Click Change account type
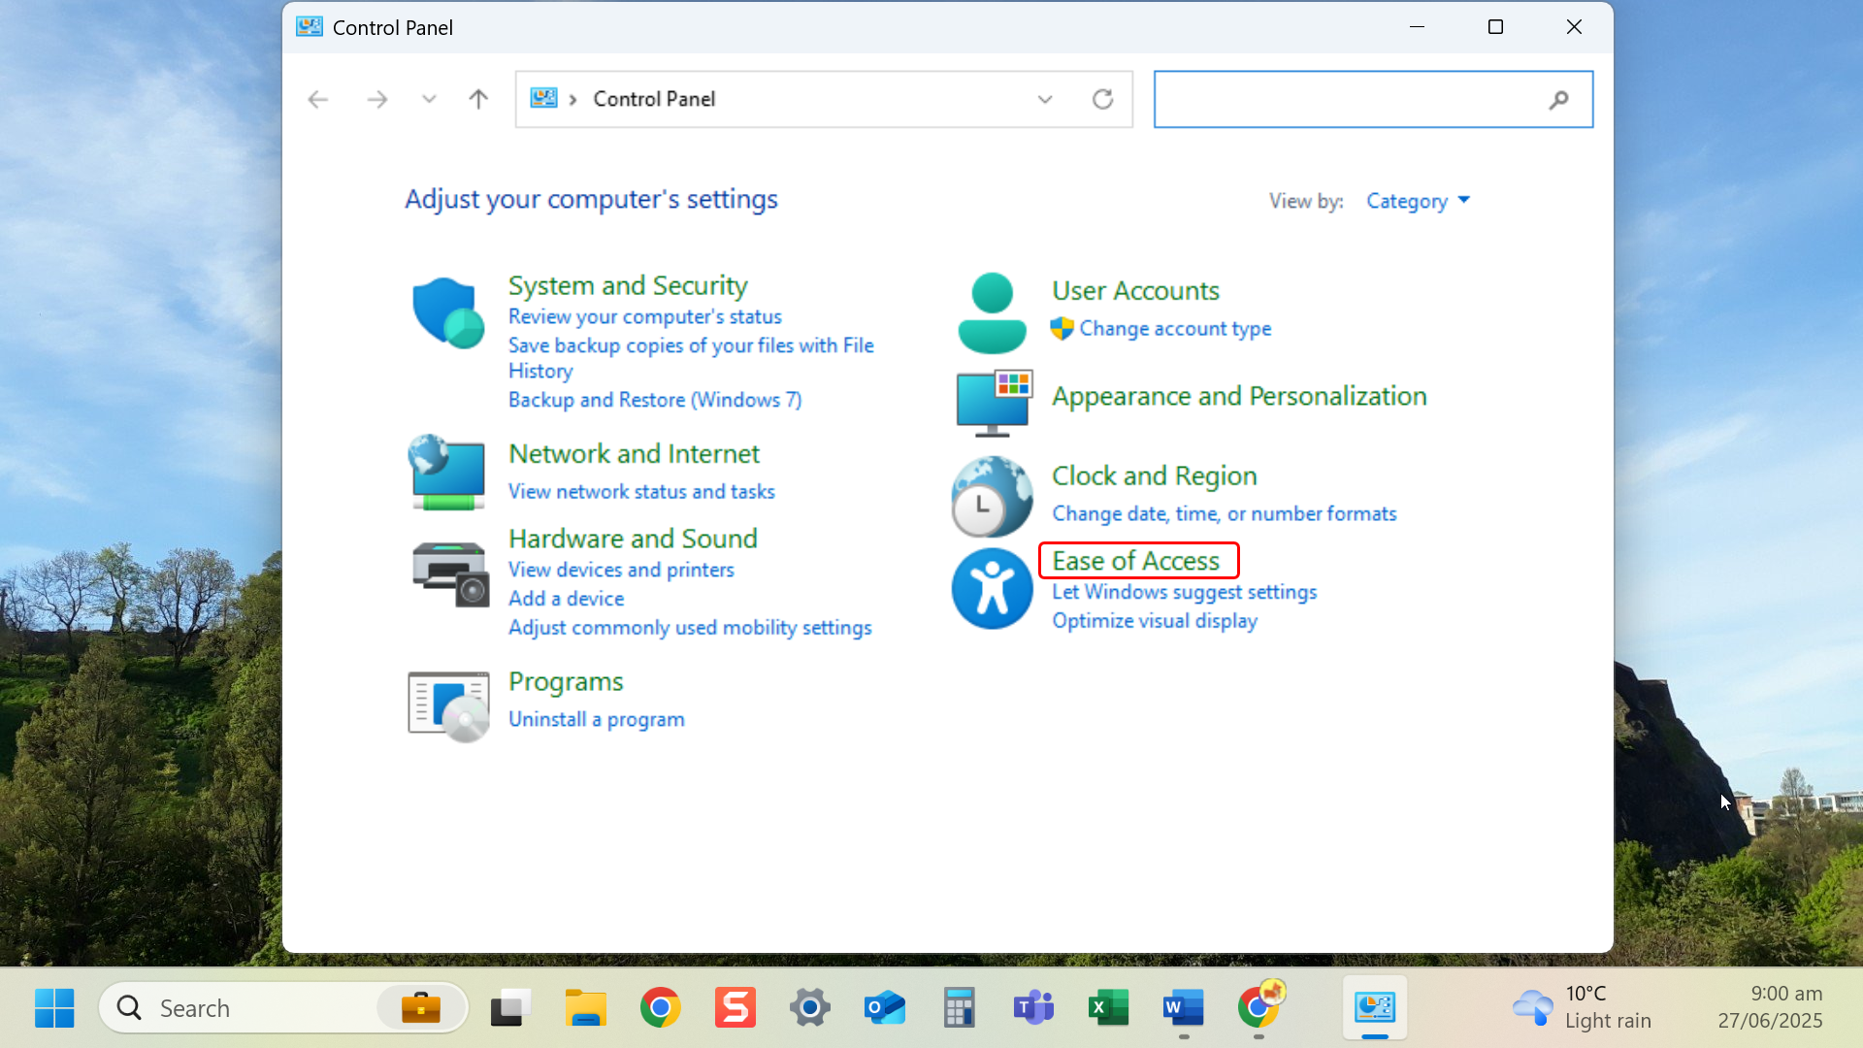The height and width of the screenshot is (1048, 1863). pyautogui.click(x=1175, y=328)
